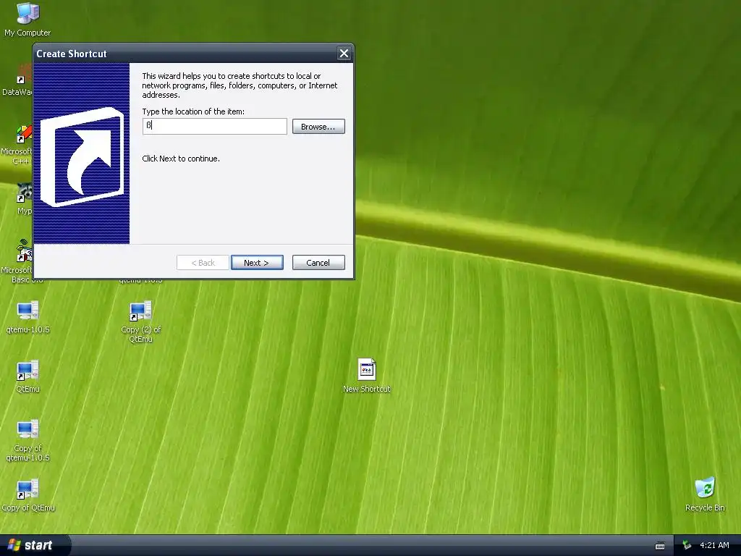Close the Create Shortcut dialog
The width and height of the screenshot is (741, 556).
344,54
